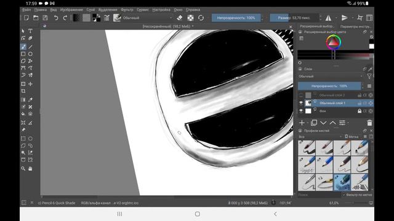Select the Rectangle shape tool
394x221 pixels.
point(23,54)
